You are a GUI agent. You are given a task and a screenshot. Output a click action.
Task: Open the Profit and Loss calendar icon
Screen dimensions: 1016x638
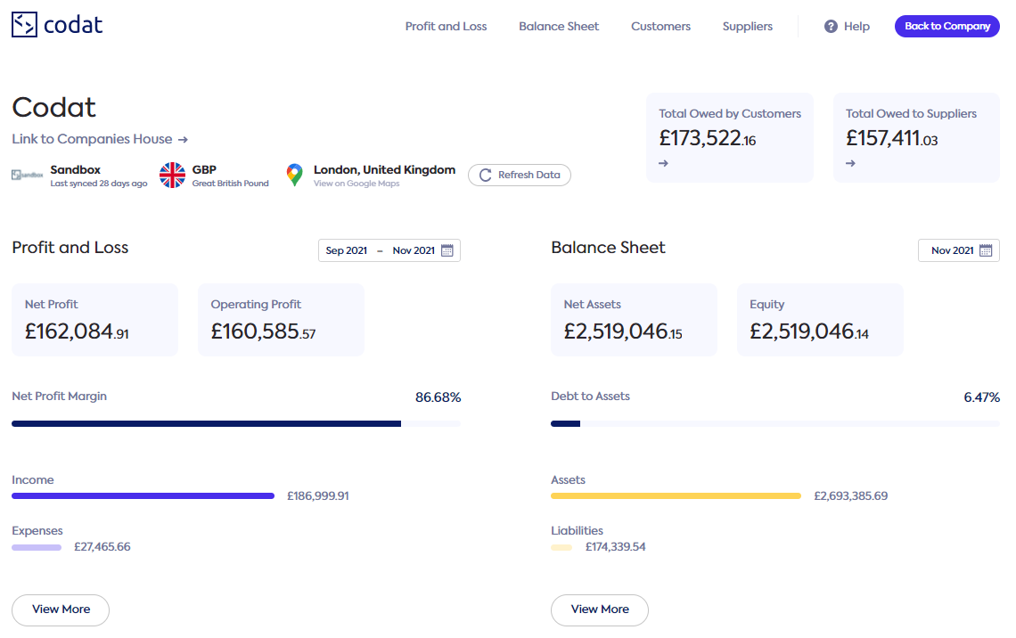[x=447, y=250]
